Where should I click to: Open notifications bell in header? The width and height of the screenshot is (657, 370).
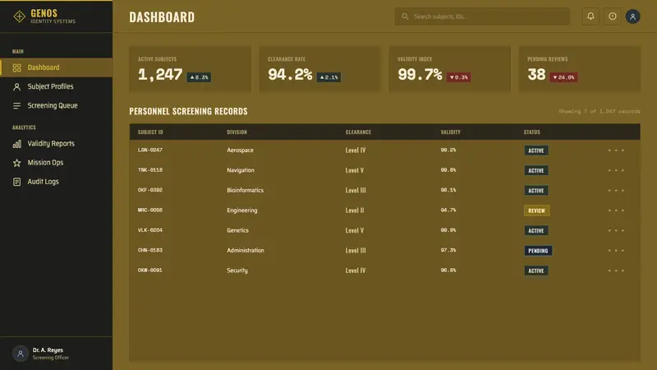pyautogui.click(x=590, y=16)
